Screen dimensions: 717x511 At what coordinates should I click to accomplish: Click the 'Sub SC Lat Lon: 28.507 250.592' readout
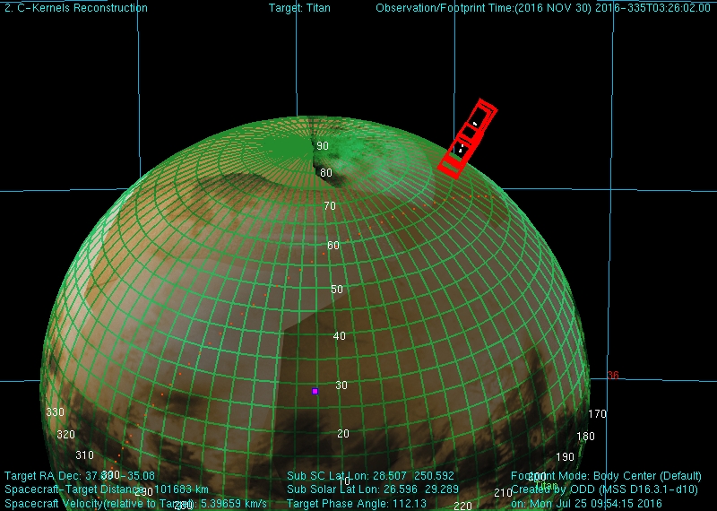point(370,476)
